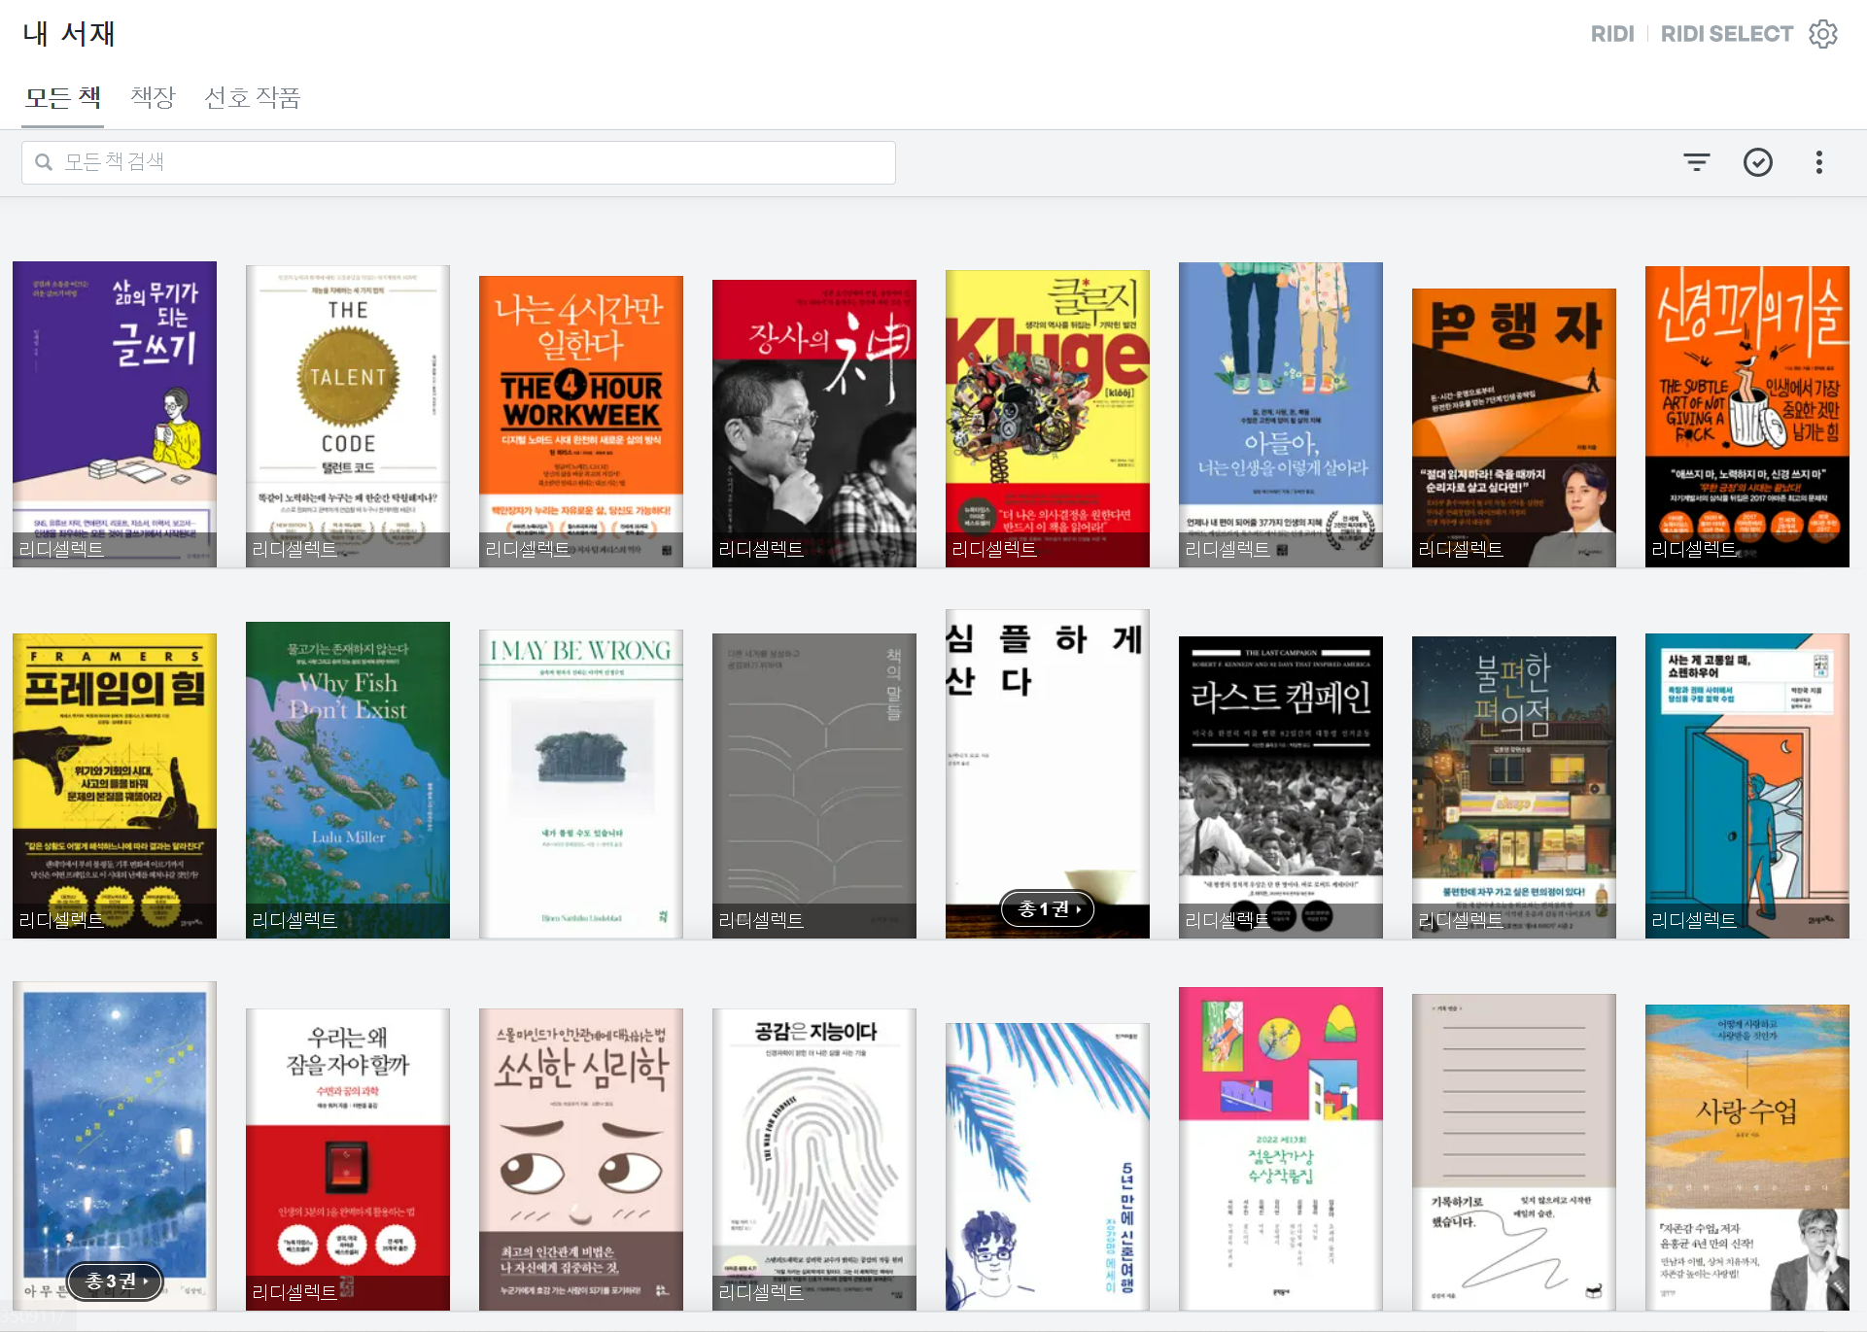Open the three-dot more options menu

pos(1818,162)
